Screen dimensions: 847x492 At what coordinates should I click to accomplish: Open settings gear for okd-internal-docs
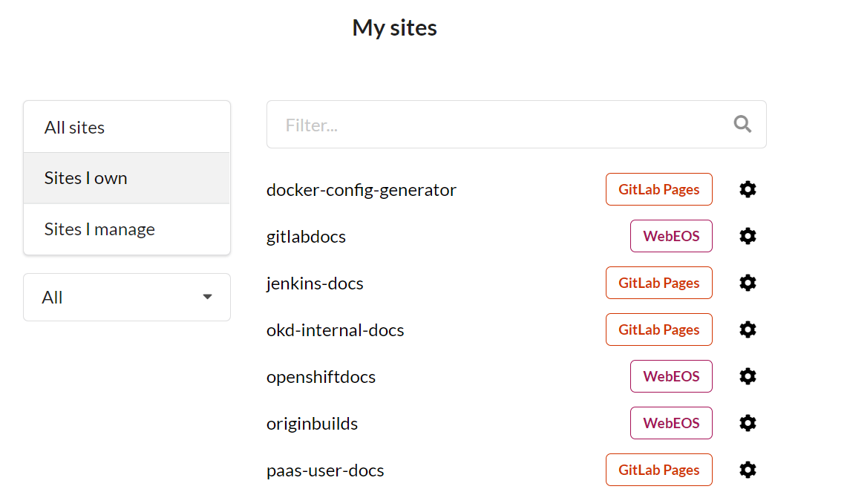748,329
